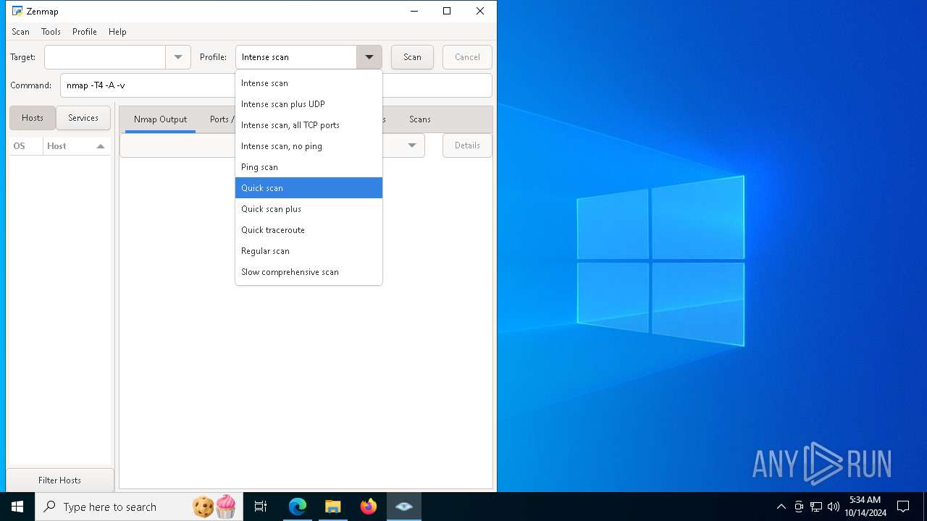The height and width of the screenshot is (521, 927).
Task: Switch to the Hosts view
Action: [33, 118]
